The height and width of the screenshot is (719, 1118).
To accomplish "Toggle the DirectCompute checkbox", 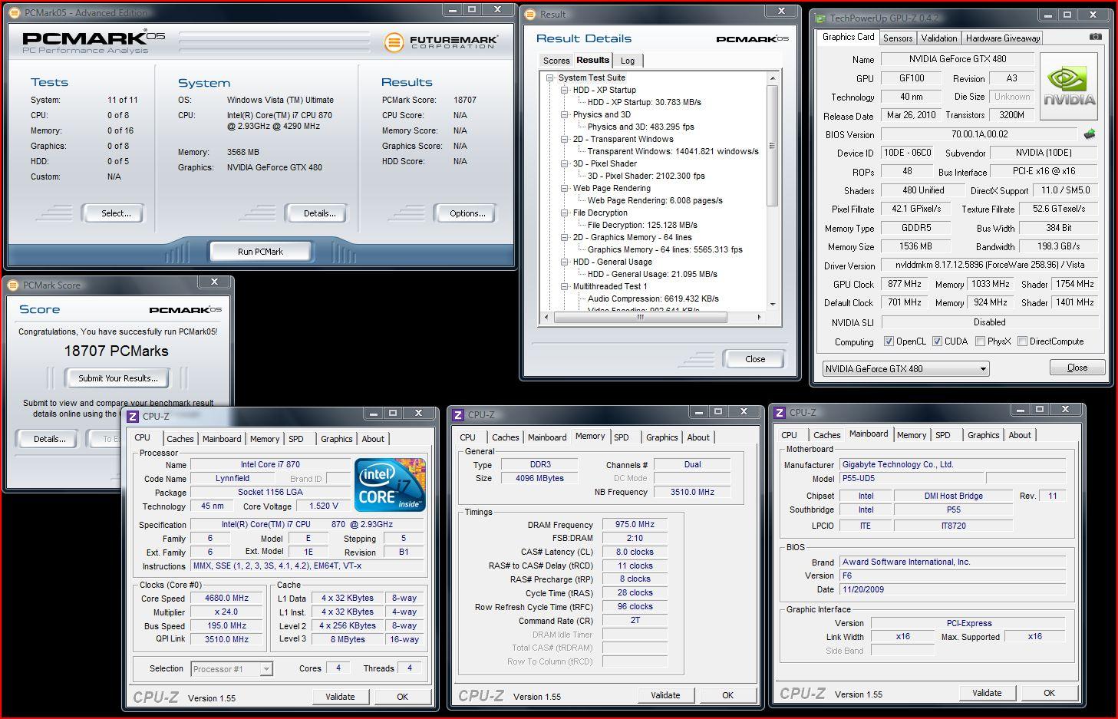I will pyautogui.click(x=1022, y=341).
